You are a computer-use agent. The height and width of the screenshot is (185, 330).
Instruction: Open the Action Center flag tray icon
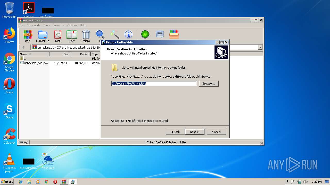tap(293, 182)
